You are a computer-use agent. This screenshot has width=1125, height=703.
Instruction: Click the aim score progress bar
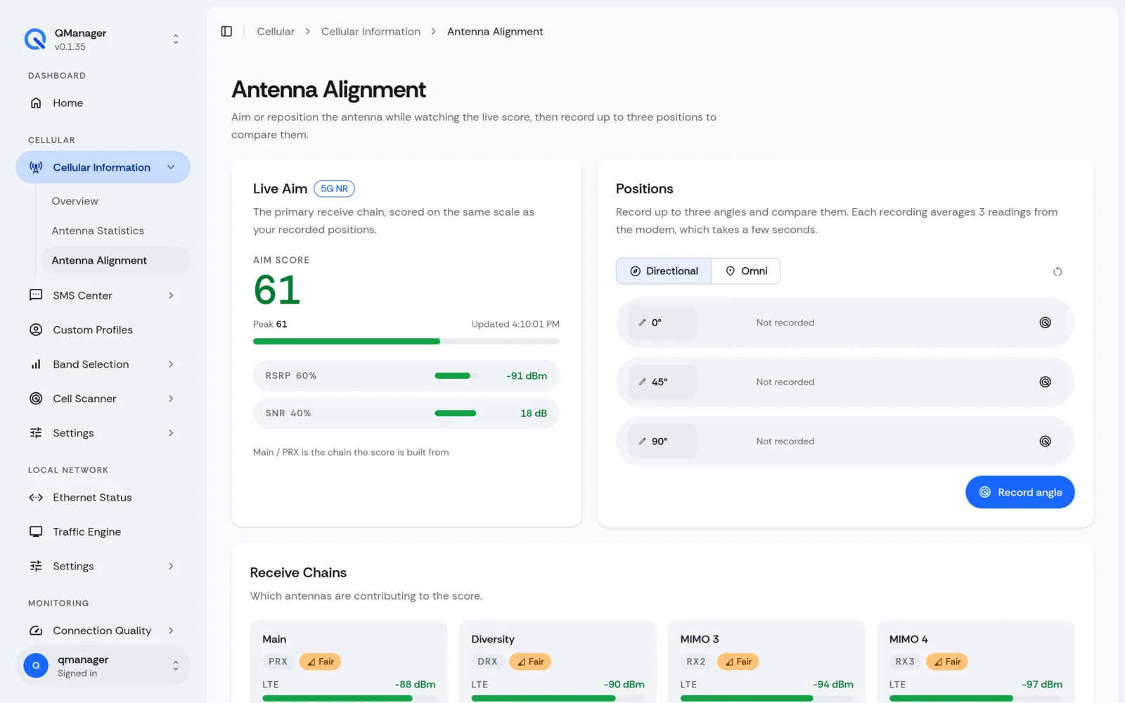406,342
